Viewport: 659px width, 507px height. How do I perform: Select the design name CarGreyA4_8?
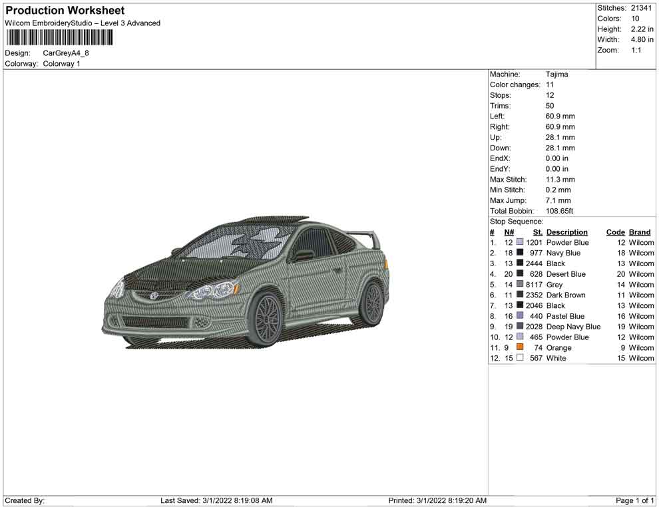pos(66,53)
